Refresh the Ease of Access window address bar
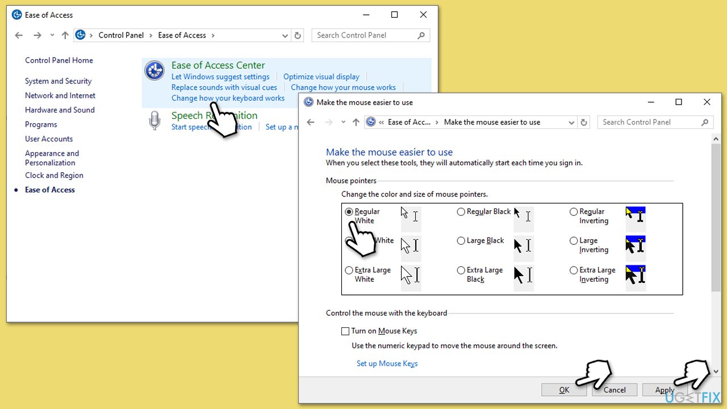 (298, 35)
